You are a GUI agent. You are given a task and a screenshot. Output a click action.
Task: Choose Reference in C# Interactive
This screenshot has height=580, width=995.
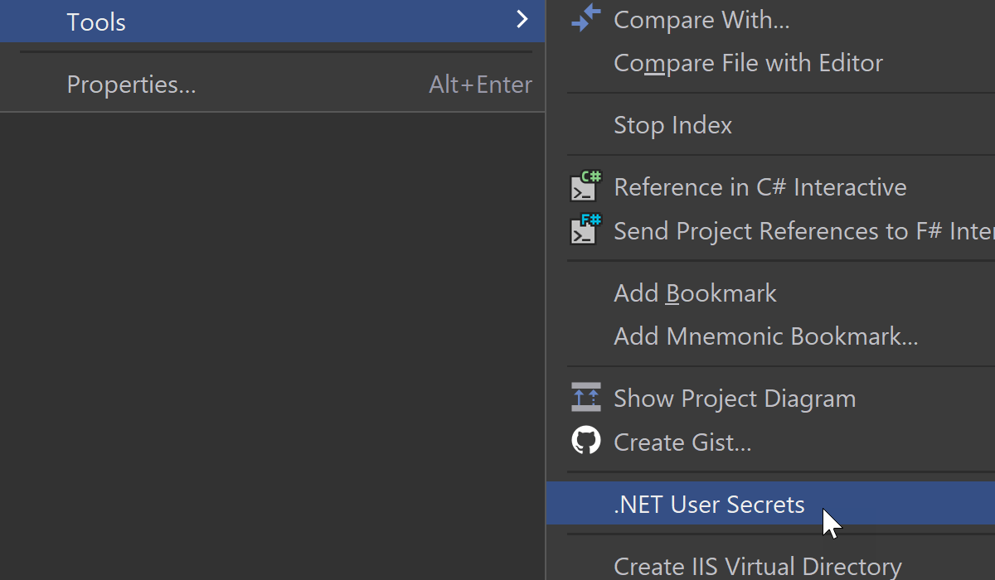760,187
